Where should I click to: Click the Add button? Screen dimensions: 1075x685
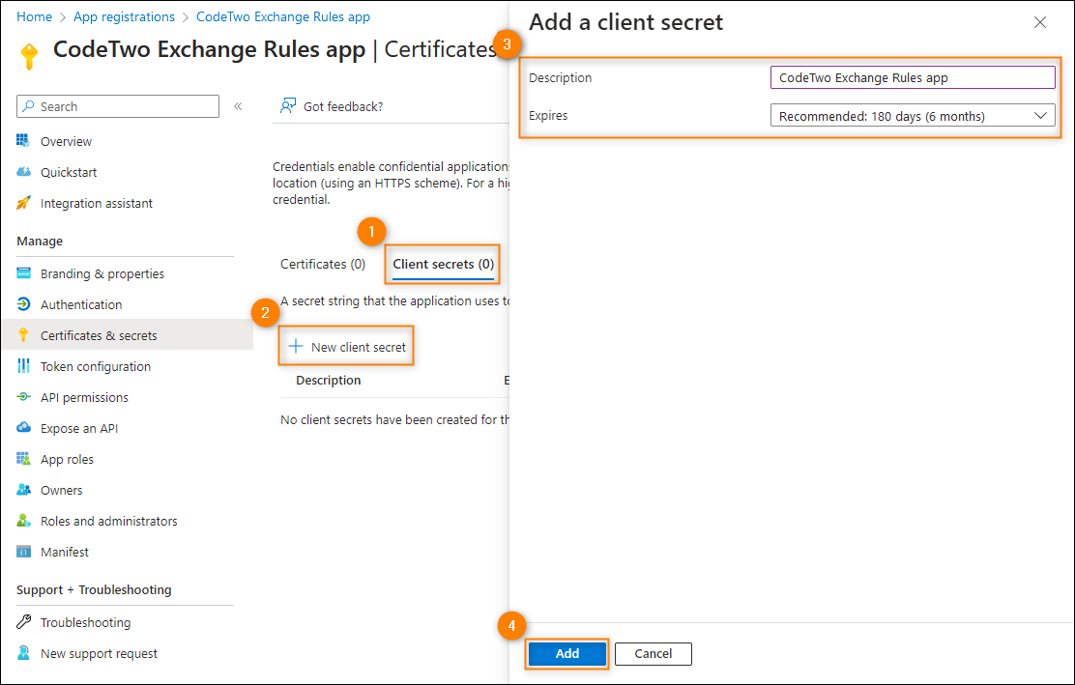coord(567,653)
